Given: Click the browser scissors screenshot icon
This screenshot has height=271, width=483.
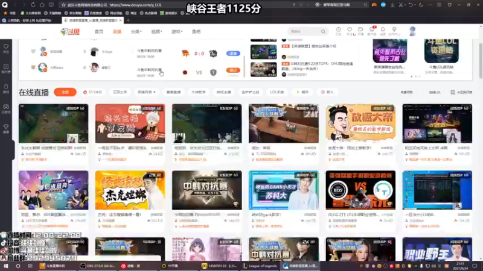Looking at the screenshot, I should [x=401, y=5].
